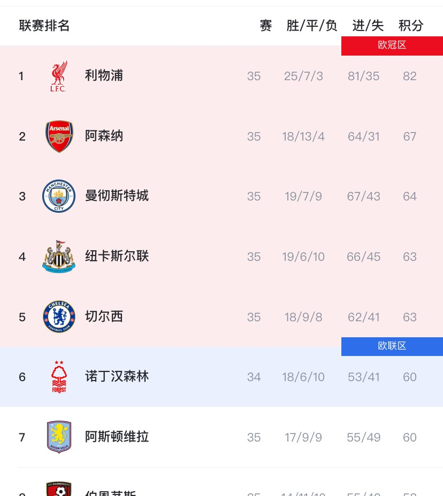443x496 pixels.
Task: Click the red 欧冠区 zone banner
Action: (392, 45)
